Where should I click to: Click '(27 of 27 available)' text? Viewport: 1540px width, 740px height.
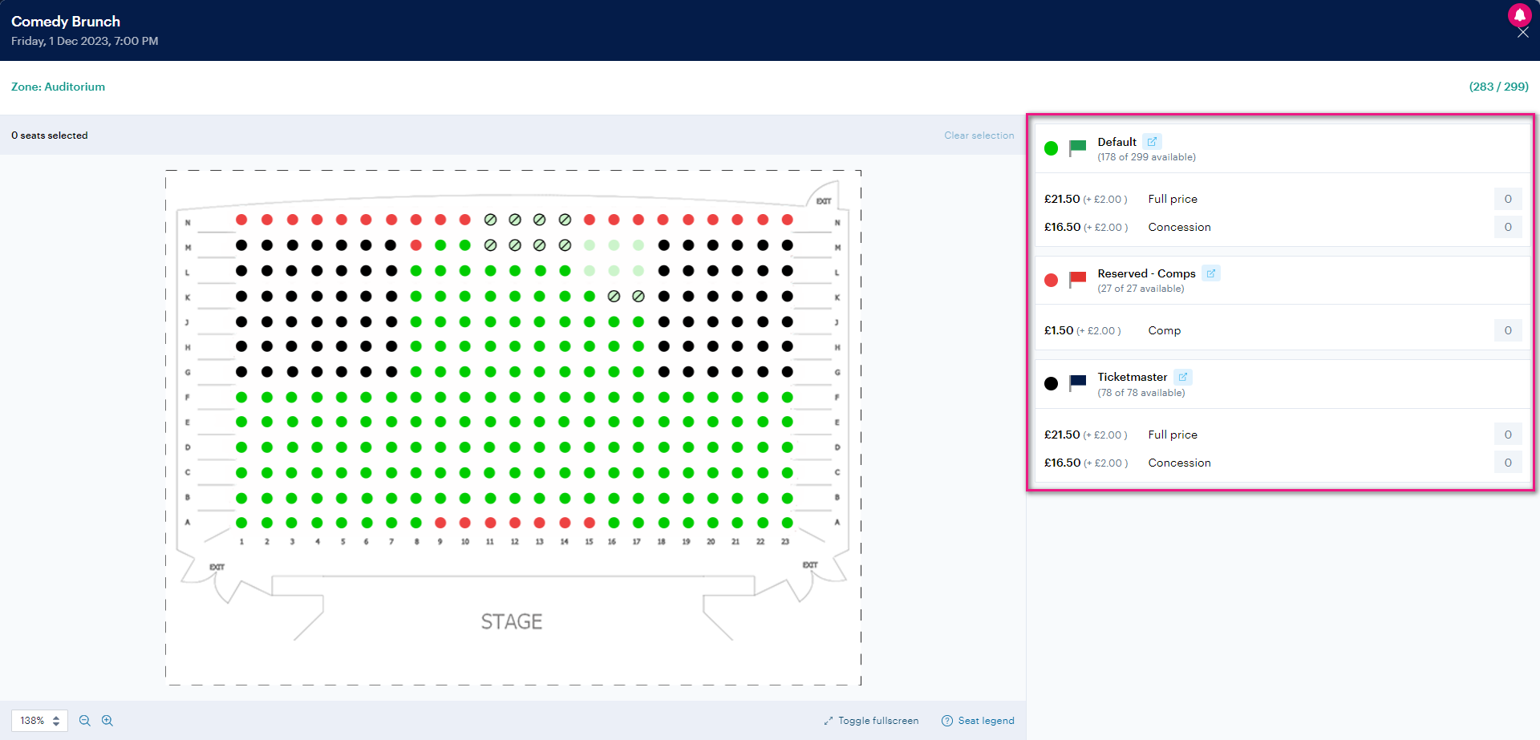(1141, 289)
